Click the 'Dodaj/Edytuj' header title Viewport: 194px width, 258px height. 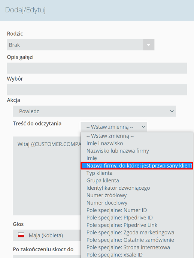click(x=25, y=10)
